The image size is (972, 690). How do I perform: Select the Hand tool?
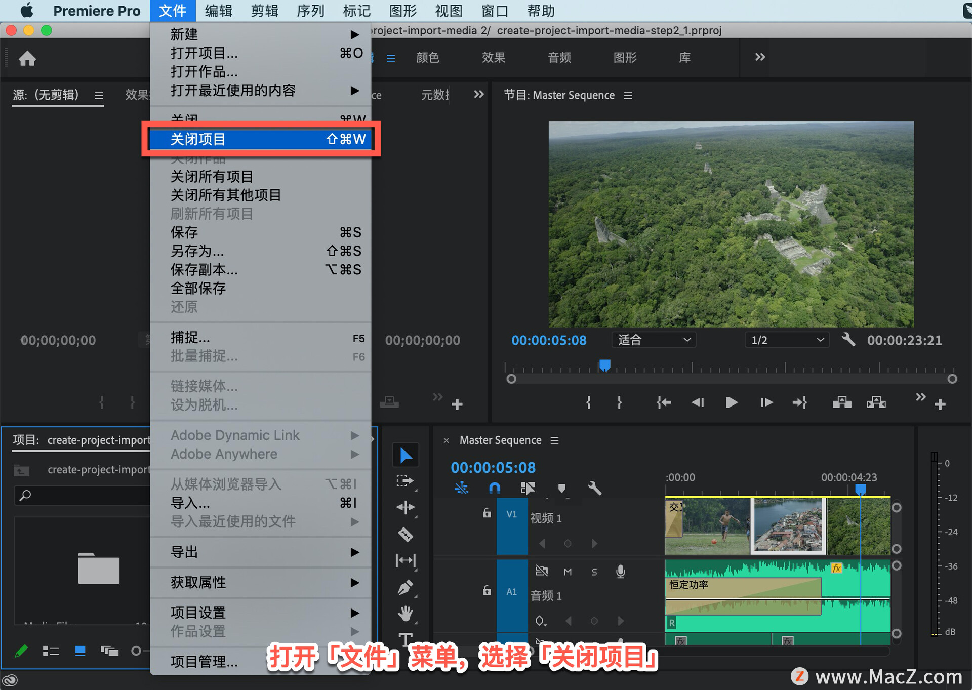pos(406,614)
